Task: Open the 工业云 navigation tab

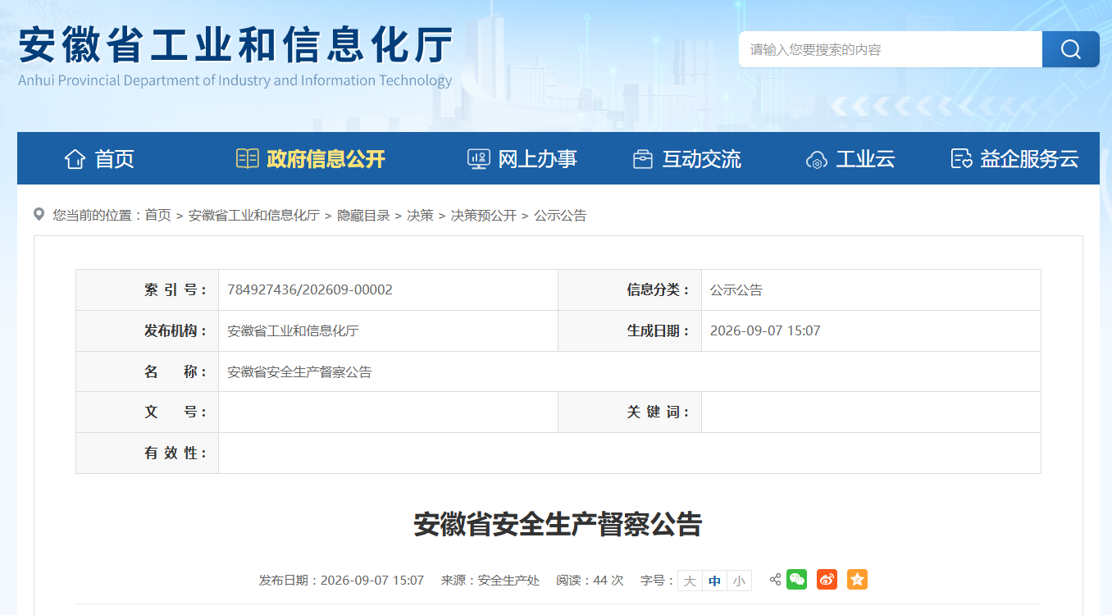Action: click(865, 159)
